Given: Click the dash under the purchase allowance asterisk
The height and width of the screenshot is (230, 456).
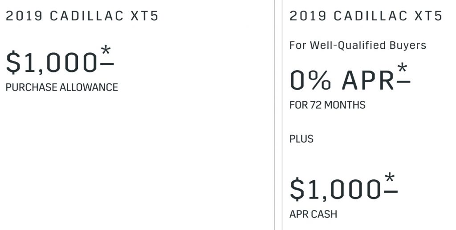Looking at the screenshot, I should 107,63.
